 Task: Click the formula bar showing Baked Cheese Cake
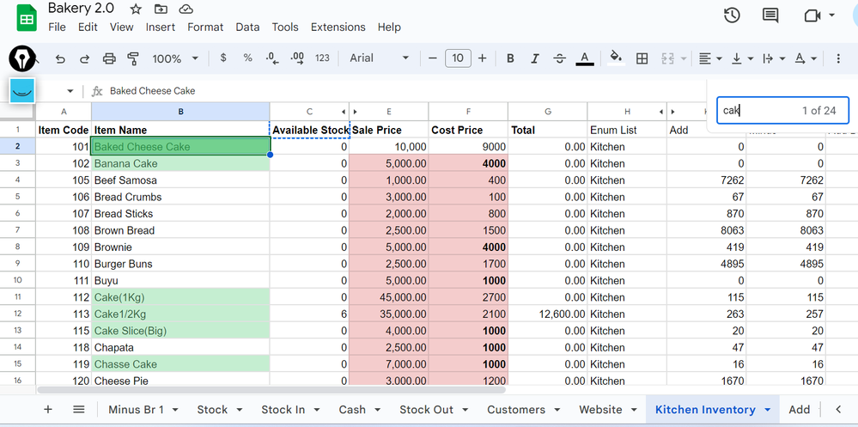[x=405, y=91]
